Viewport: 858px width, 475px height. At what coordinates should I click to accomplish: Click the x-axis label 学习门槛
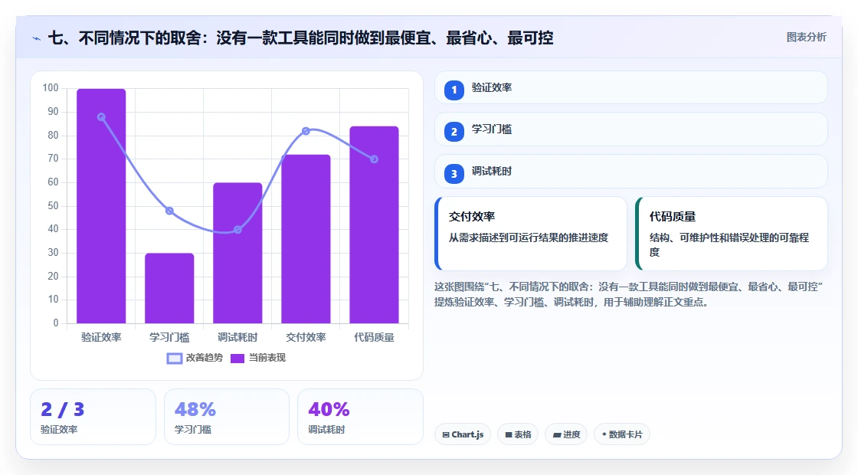(169, 338)
